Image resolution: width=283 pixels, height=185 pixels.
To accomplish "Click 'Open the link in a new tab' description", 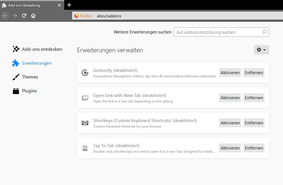I will pos(133,101).
